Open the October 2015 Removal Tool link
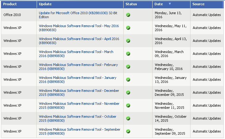The height and width of the screenshot is (139, 225). pyautogui.click(x=78, y=118)
